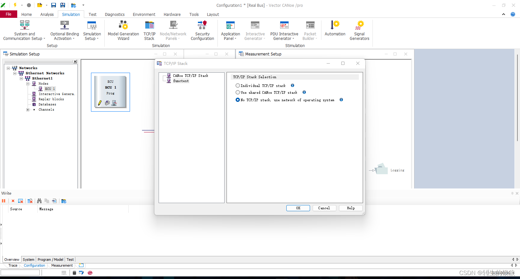Click the pencil edit icon on ECU 1 block
Viewport: 520px width, 279px height.
100,103
